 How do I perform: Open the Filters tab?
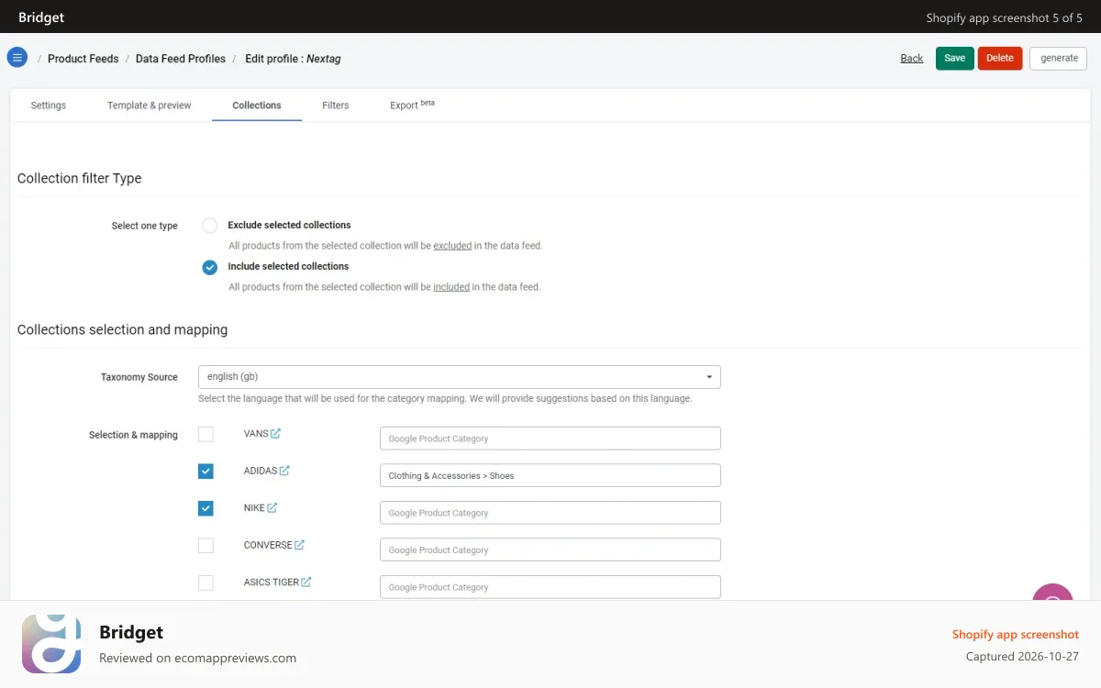coord(336,105)
